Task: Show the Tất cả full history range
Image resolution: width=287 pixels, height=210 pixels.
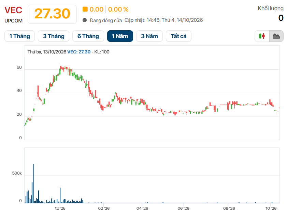Action: click(178, 36)
